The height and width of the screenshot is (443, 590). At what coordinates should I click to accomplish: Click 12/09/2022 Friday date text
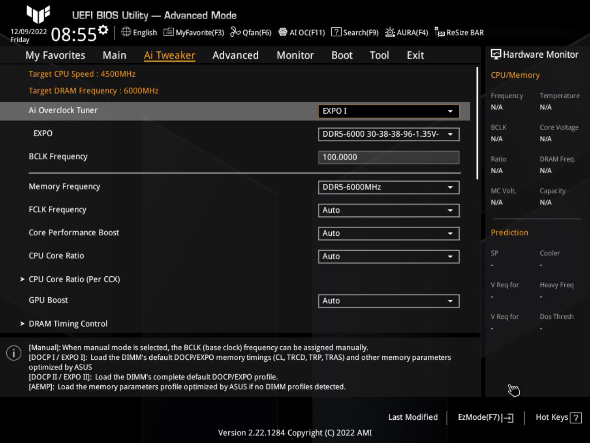pos(29,35)
